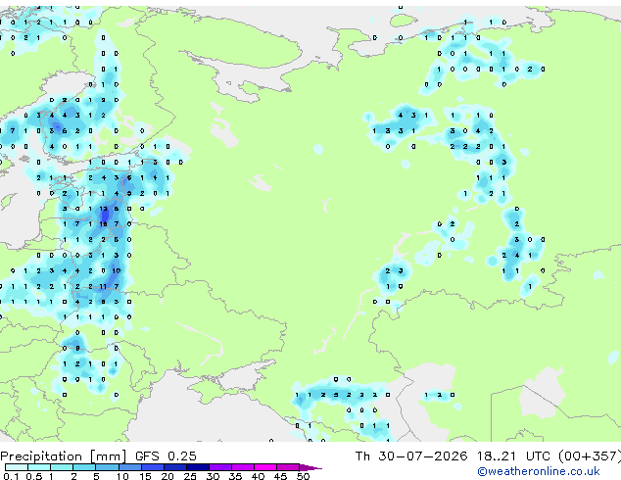Screen dimensions: 621x480
Task: Click the above-50 arrow tip of legend
Action: [x=310, y=467]
